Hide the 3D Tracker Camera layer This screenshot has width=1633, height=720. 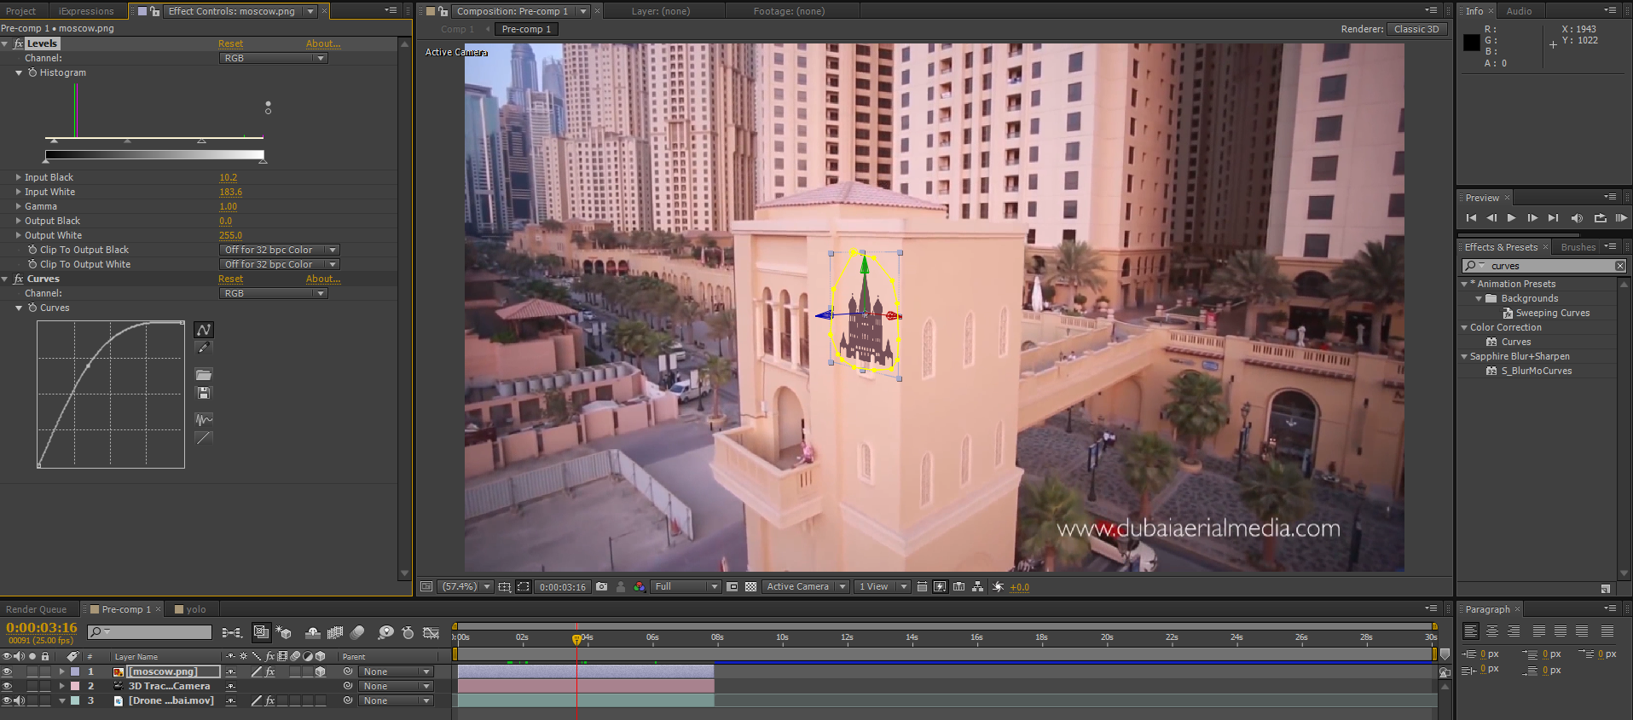pyautogui.click(x=7, y=686)
